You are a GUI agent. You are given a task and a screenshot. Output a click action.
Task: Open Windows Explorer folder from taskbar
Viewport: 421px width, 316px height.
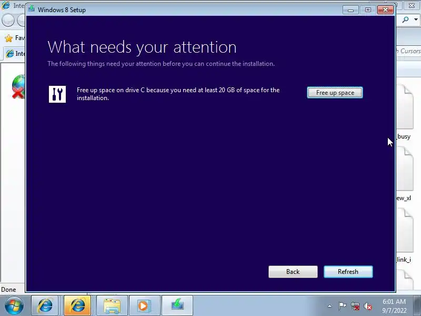pos(112,305)
